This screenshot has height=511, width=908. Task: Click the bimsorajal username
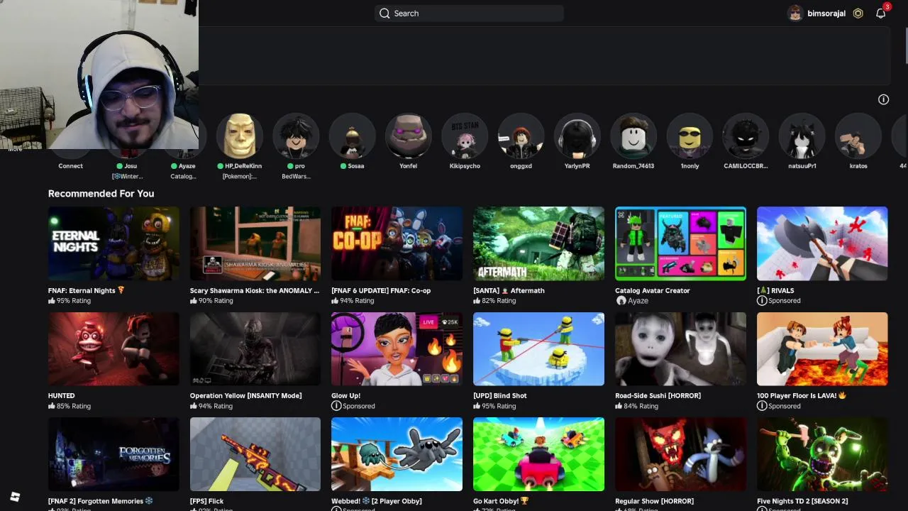[x=826, y=13]
